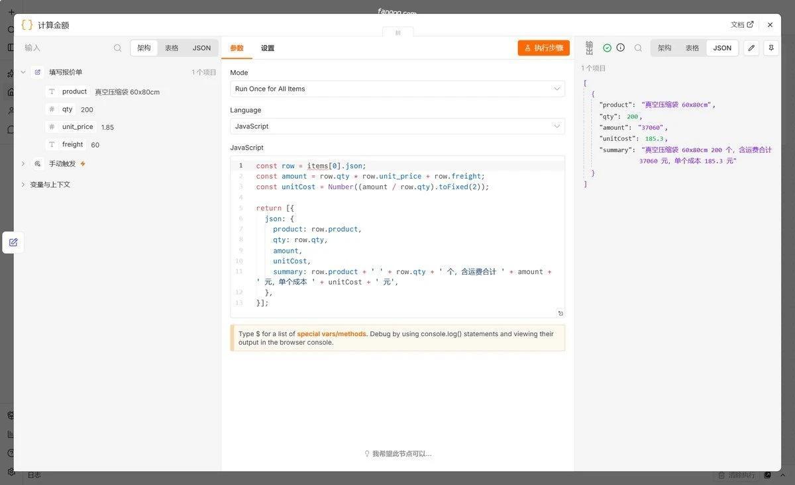
Task: Select input panel 表格 view
Action: click(x=172, y=48)
